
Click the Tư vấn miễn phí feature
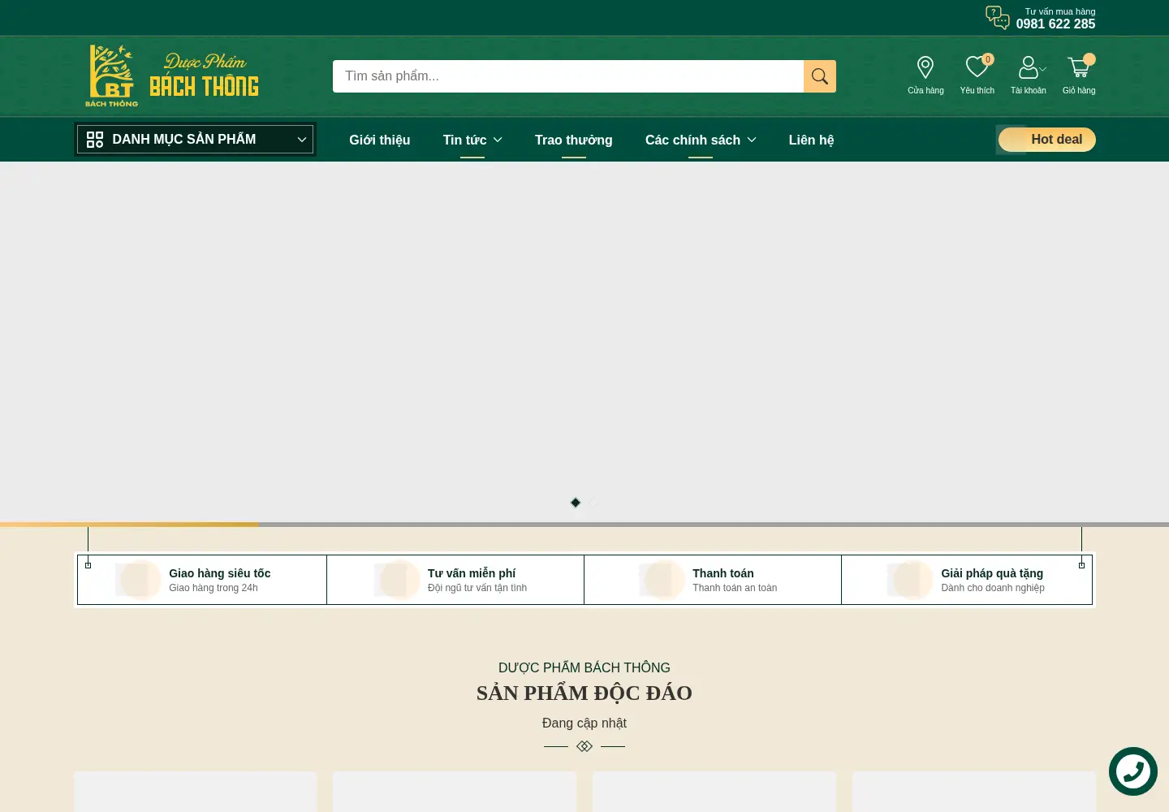[x=455, y=580]
